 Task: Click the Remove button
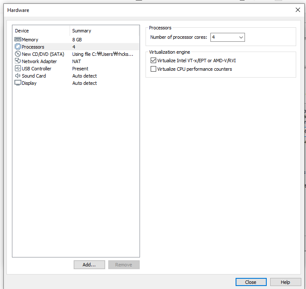point(124,265)
